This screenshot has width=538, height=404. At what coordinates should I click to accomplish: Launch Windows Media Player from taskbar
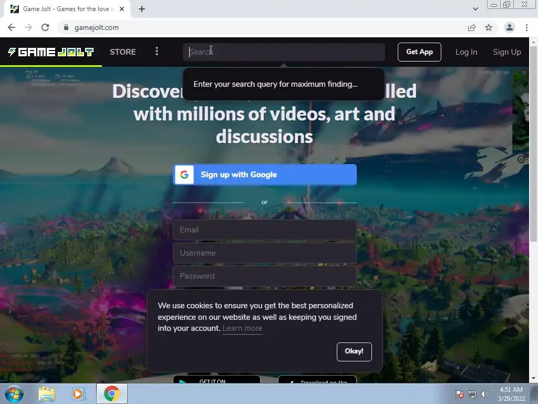79,394
